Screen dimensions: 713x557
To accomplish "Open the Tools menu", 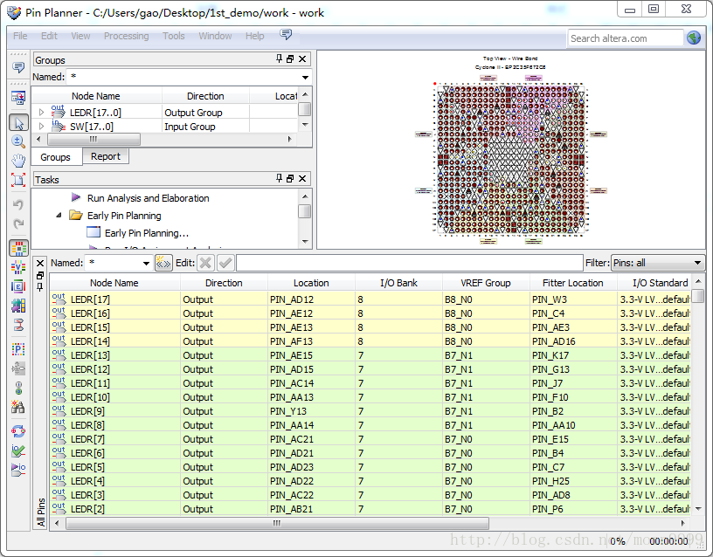I will click(174, 36).
